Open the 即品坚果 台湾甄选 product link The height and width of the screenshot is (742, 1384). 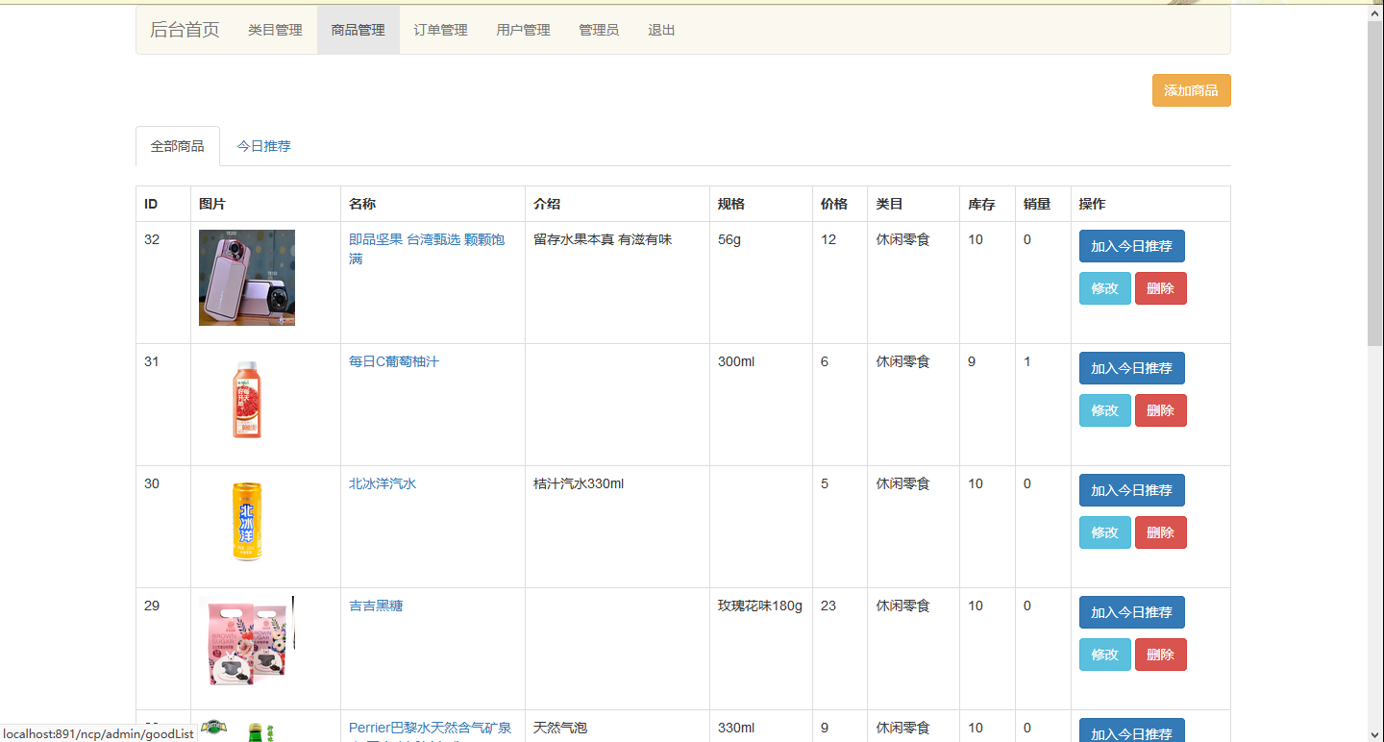click(x=427, y=249)
